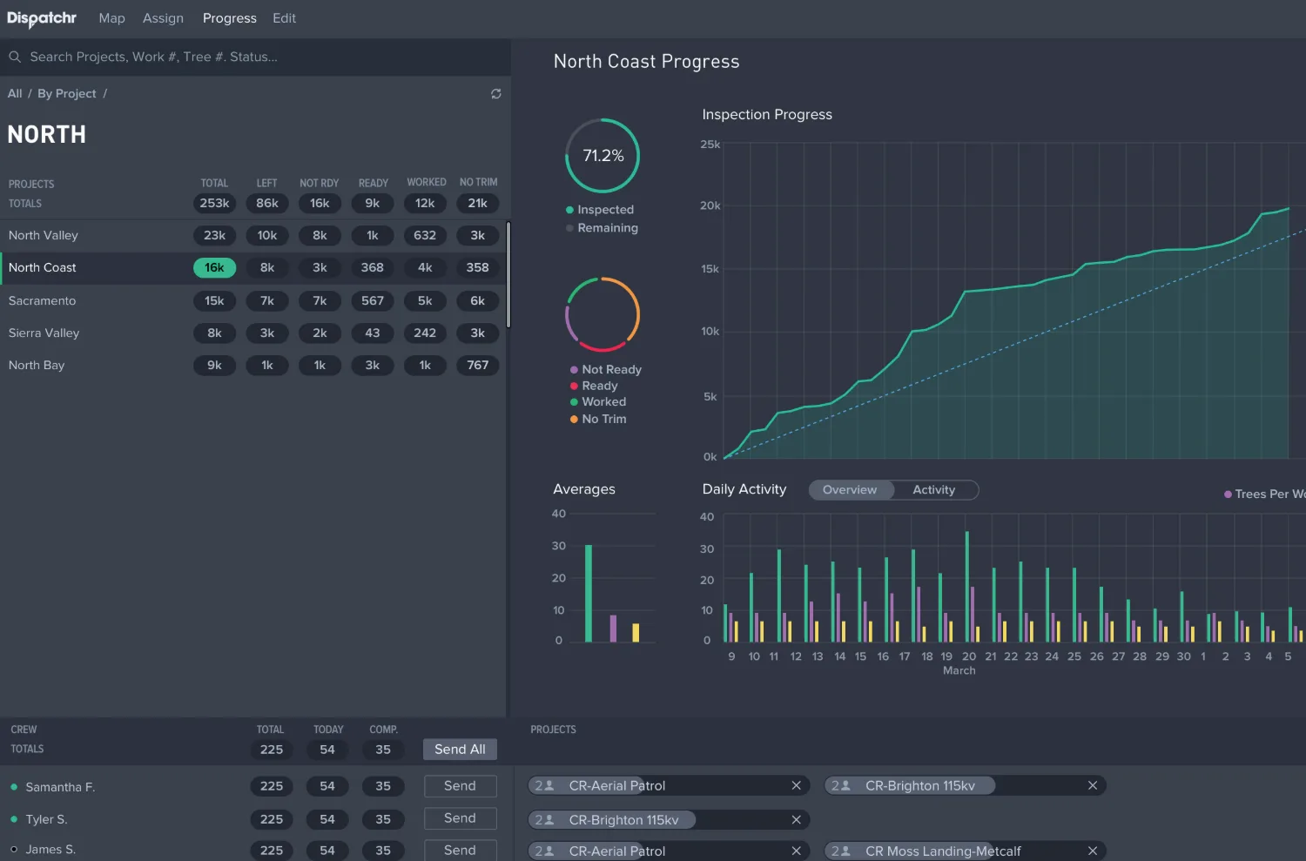Select the North Coast project row
Screen dimensions: 1306x861
[252, 268]
